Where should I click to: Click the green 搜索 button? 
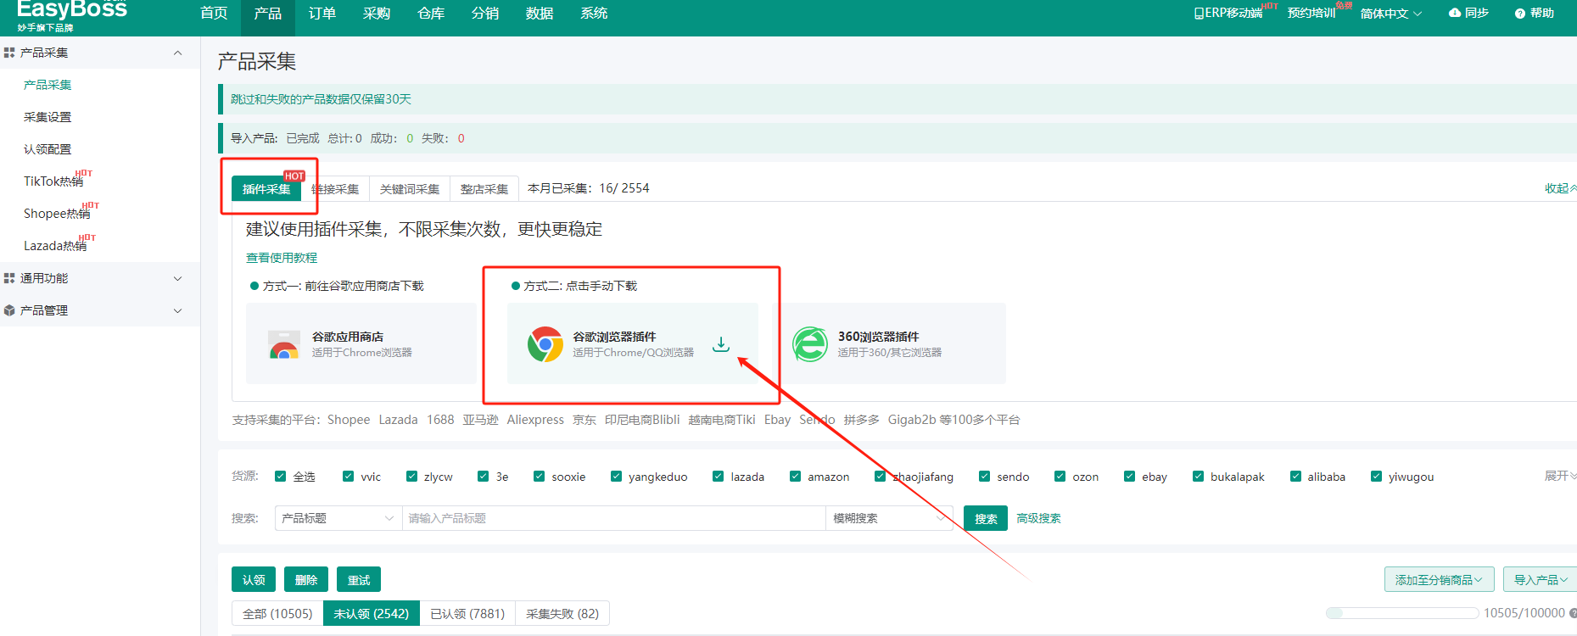[986, 518]
